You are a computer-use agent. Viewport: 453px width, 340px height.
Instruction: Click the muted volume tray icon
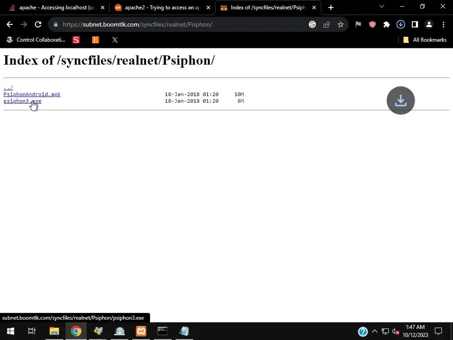click(395, 331)
